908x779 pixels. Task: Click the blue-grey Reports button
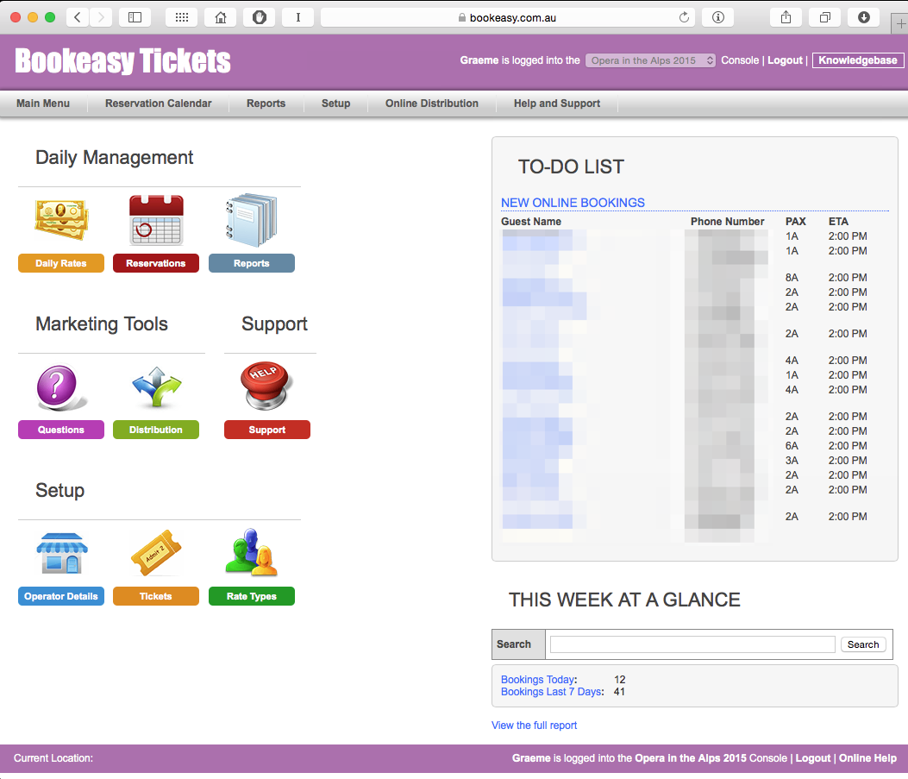(251, 263)
